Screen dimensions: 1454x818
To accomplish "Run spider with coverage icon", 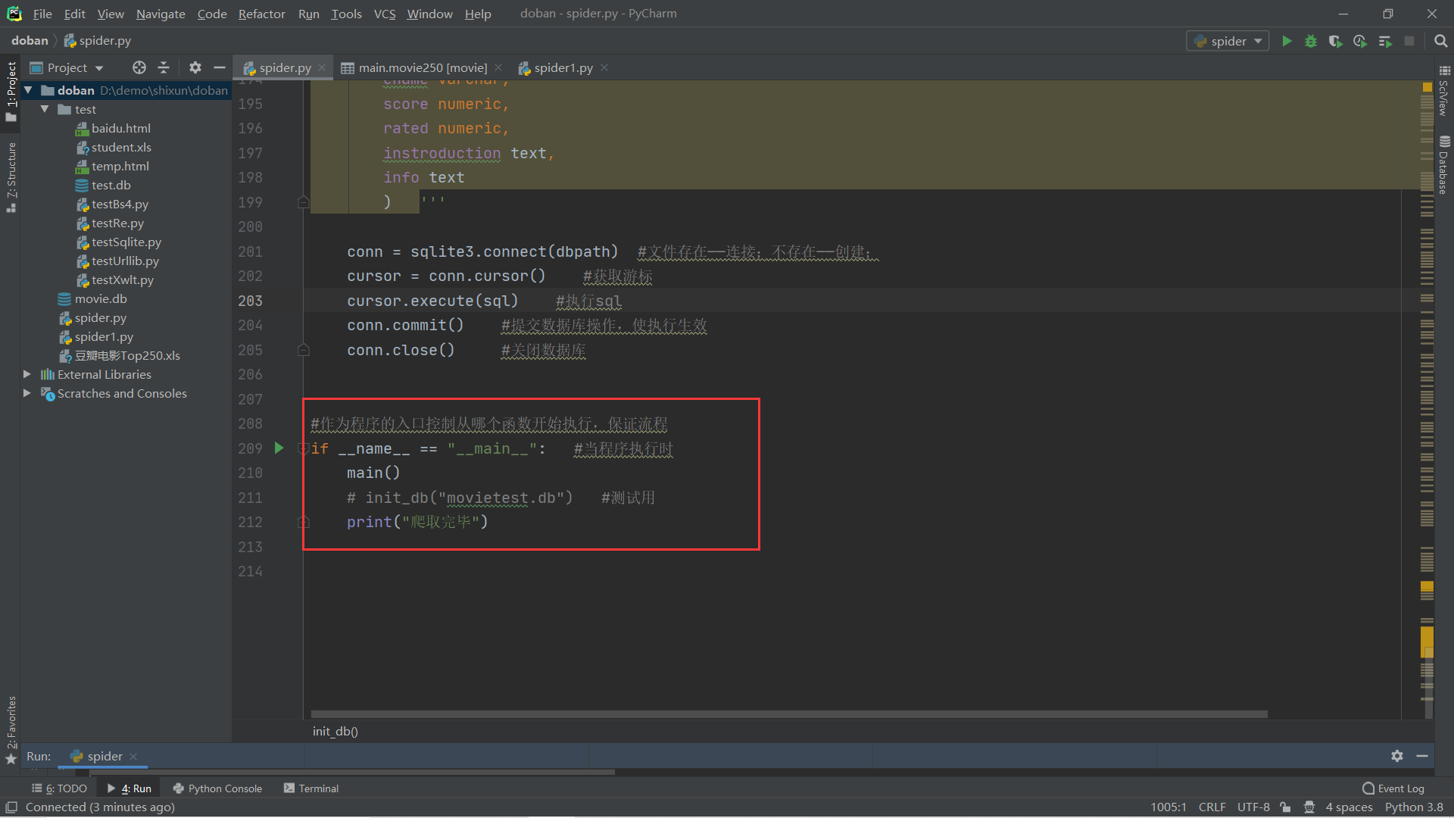I will 1335,41.
